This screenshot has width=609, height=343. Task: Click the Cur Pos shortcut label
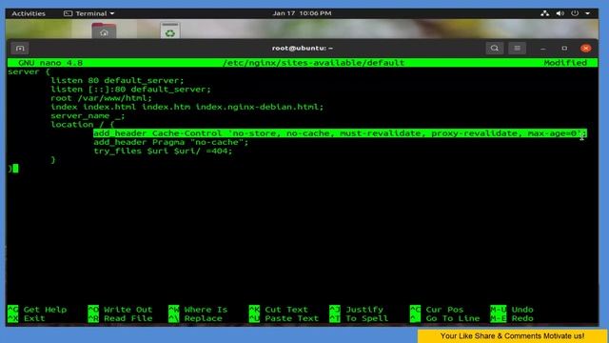[x=444, y=310]
